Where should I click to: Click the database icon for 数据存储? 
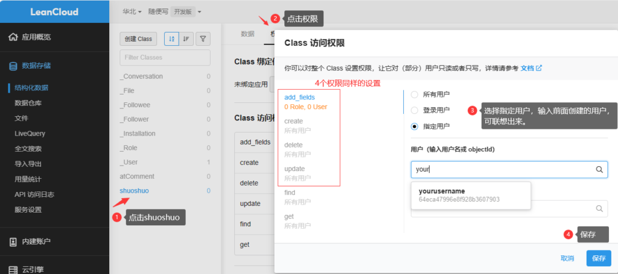point(13,66)
